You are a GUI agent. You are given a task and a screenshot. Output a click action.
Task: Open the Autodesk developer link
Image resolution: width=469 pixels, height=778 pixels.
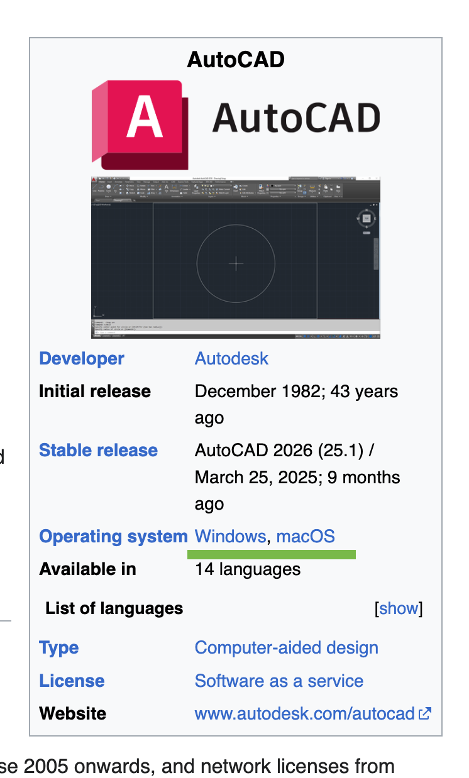[231, 359]
